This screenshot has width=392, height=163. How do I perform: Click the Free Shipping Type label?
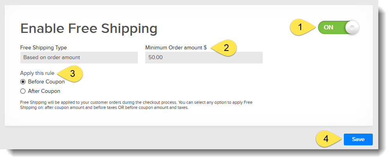[43, 47]
